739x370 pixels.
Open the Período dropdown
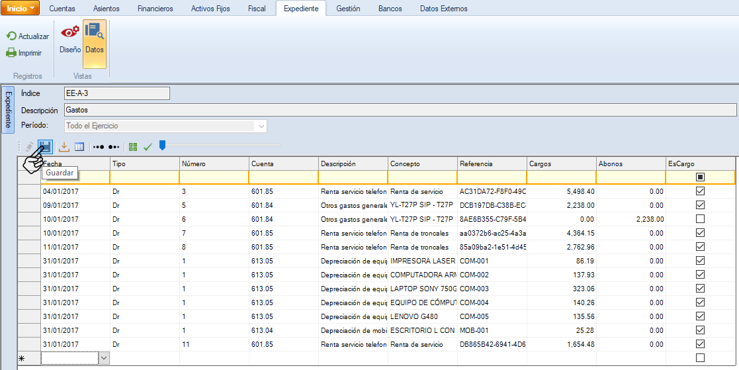(x=261, y=126)
